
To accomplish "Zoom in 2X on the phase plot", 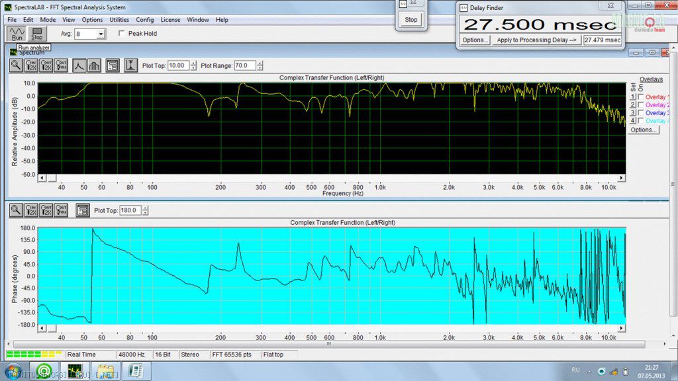I will tap(31, 210).
